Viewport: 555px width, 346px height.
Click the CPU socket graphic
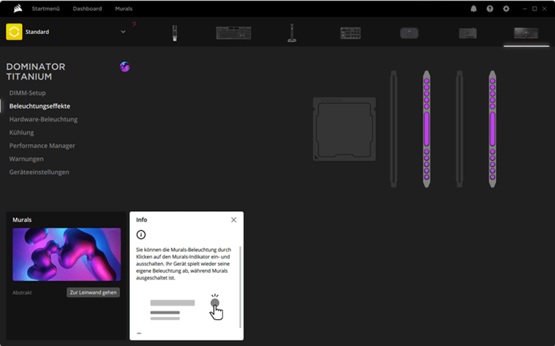[344, 129]
